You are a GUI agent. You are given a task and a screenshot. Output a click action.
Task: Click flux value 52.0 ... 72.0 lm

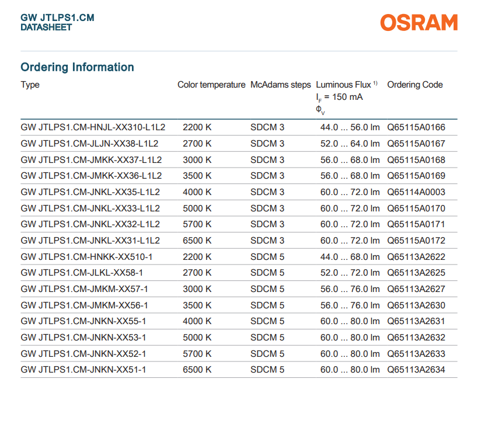pyautogui.click(x=350, y=273)
